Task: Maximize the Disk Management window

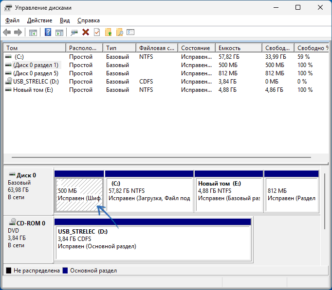Action: (298, 8)
